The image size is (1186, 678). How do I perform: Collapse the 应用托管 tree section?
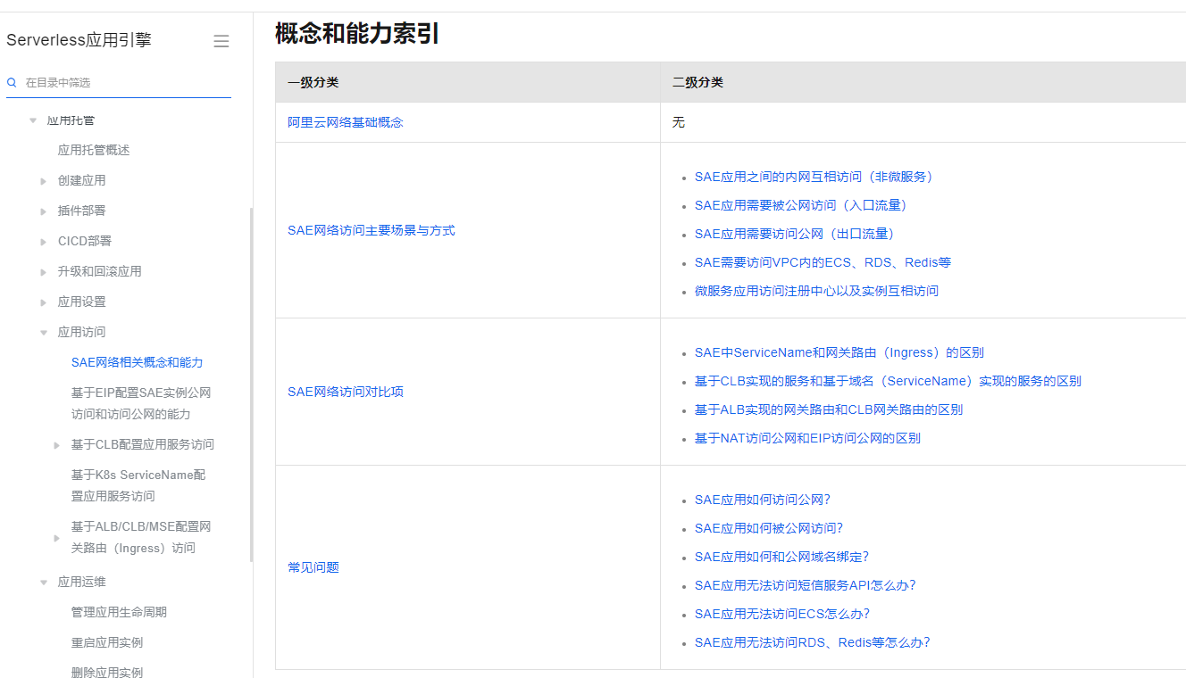[x=33, y=120]
